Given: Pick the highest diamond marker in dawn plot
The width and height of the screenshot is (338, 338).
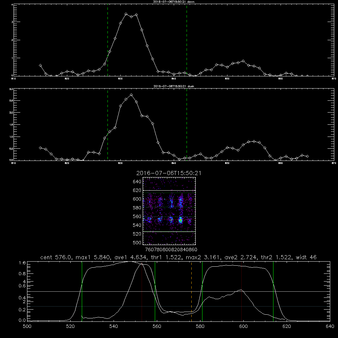Looking at the screenshot, I should click(x=126, y=14).
